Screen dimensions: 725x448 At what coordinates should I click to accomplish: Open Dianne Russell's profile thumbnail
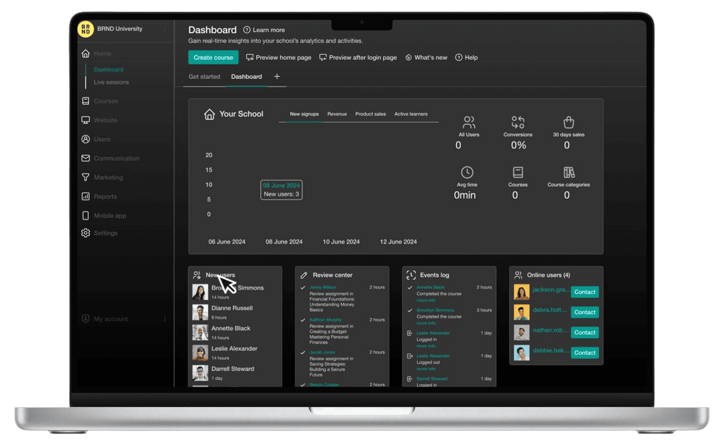(x=200, y=313)
